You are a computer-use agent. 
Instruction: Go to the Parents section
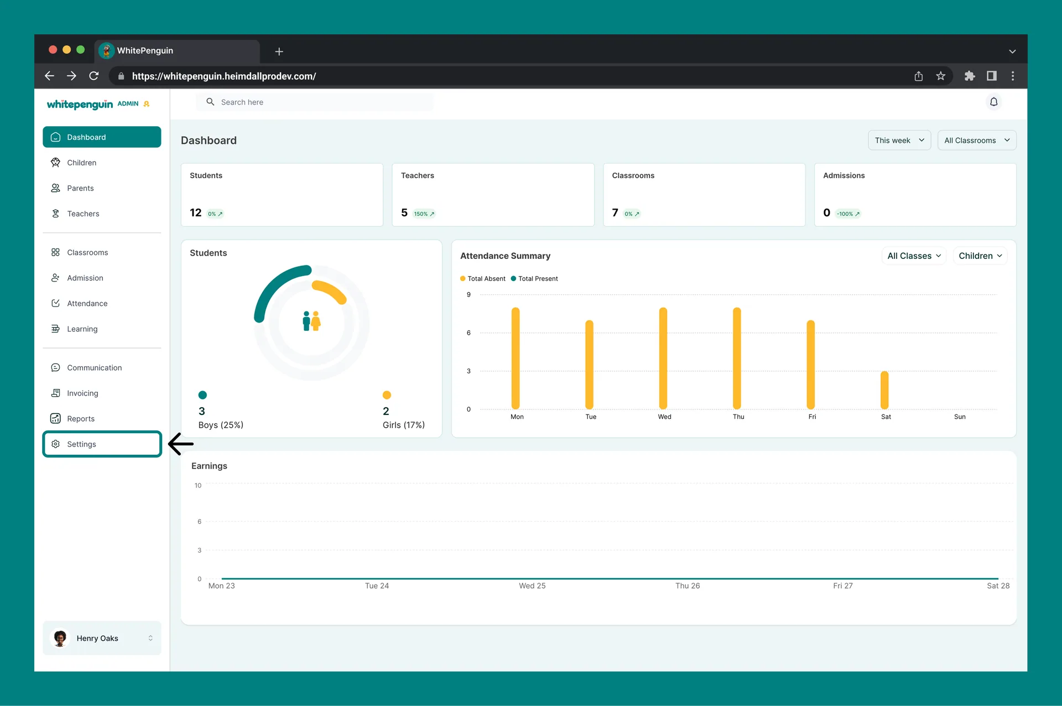[102, 188]
